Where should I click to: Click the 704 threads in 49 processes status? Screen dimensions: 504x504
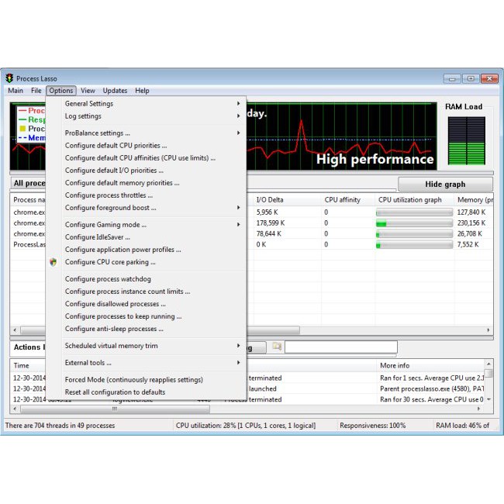click(60, 426)
